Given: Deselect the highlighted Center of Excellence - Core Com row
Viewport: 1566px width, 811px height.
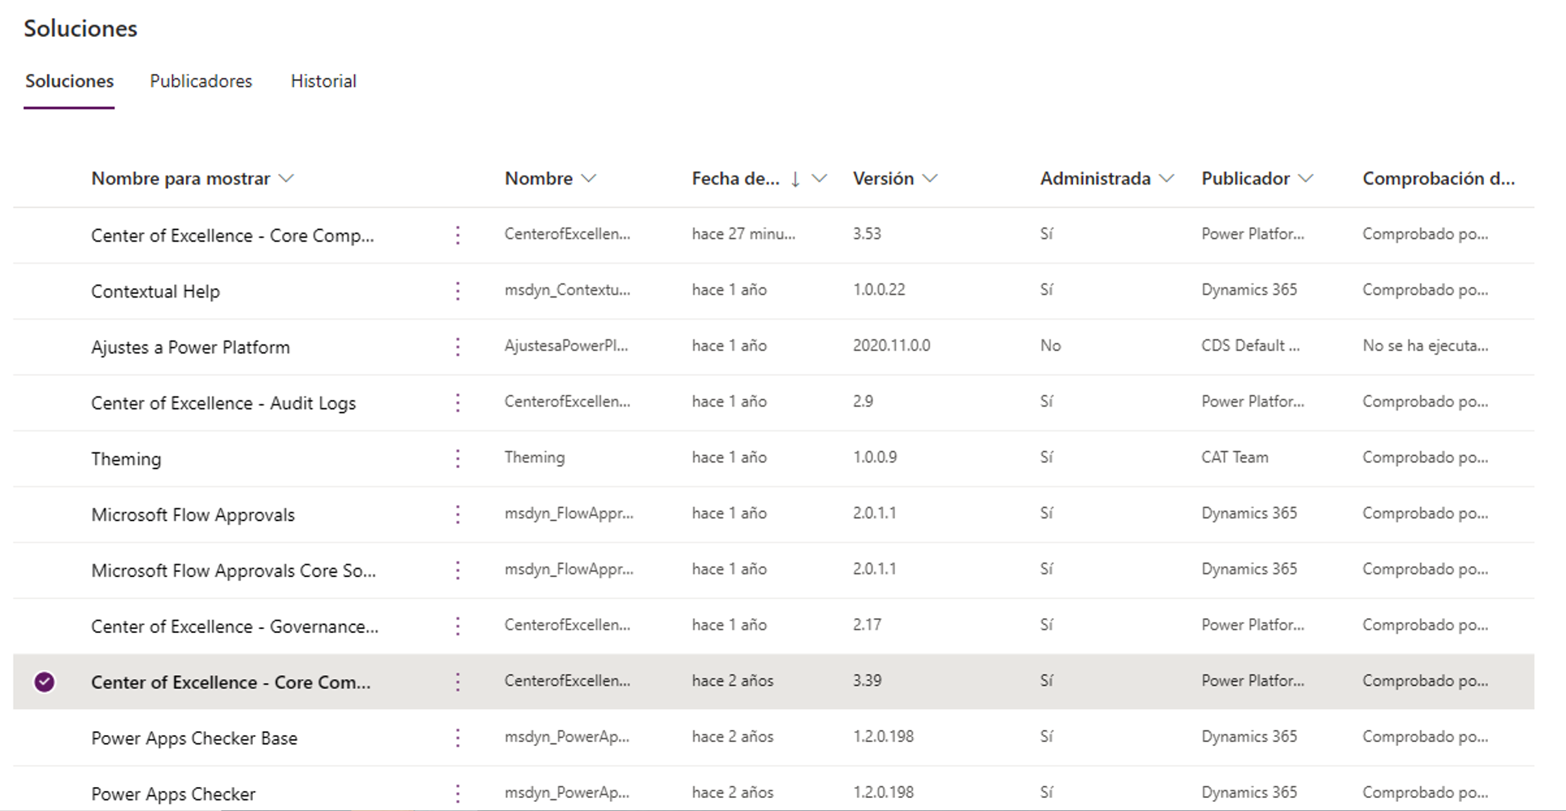Looking at the screenshot, I should (44, 682).
